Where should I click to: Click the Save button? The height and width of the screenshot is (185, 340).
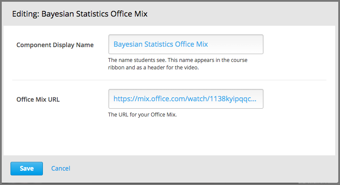coord(27,168)
